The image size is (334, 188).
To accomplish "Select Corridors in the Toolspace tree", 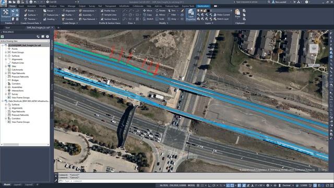I will [16, 84].
